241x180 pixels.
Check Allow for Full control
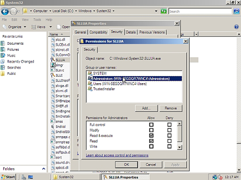(151, 124)
